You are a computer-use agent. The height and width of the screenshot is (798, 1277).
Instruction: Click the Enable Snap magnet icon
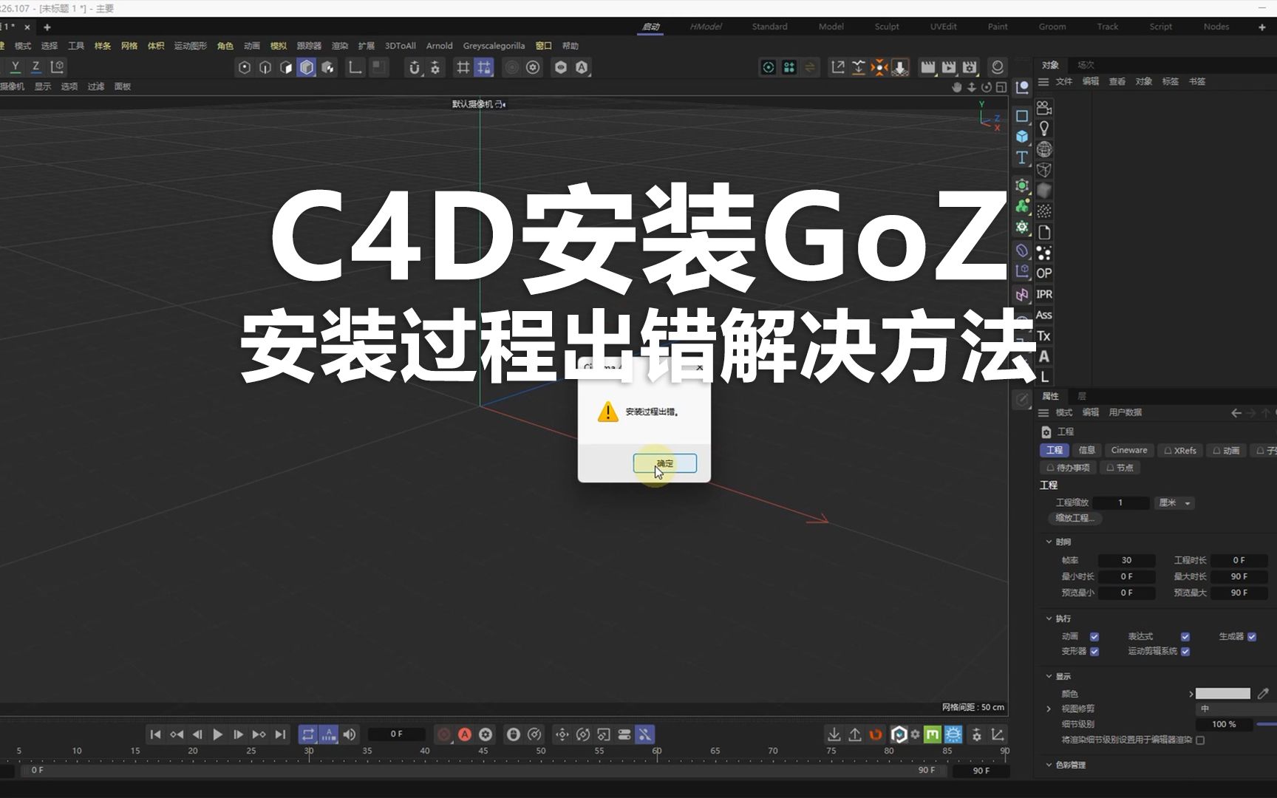coord(415,68)
